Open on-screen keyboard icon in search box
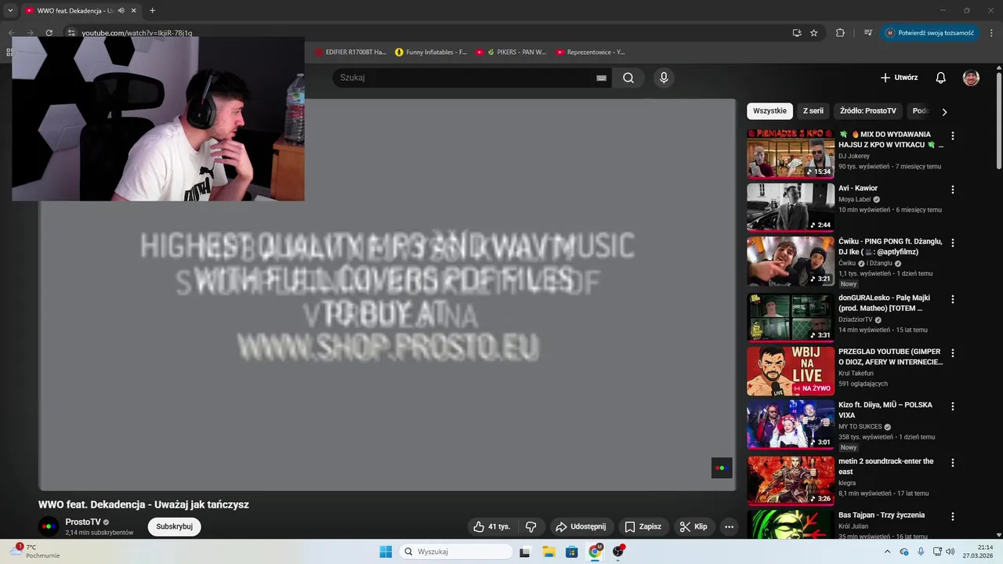This screenshot has height=564, width=1003. 601,78
